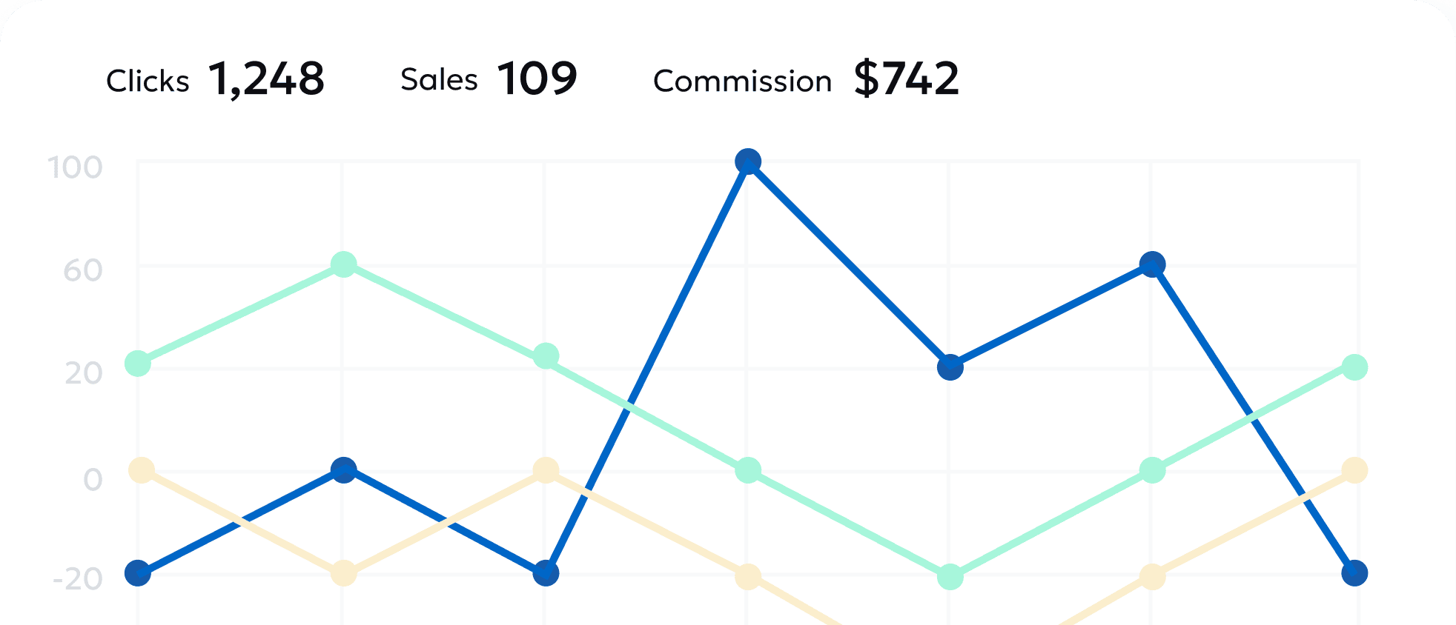Click the rightmost yellow data point
1456x625 pixels.
tap(1354, 469)
